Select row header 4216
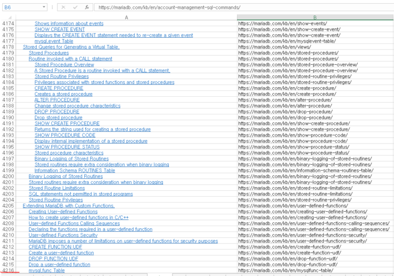The height and width of the screenshot is (276, 394). [9, 271]
